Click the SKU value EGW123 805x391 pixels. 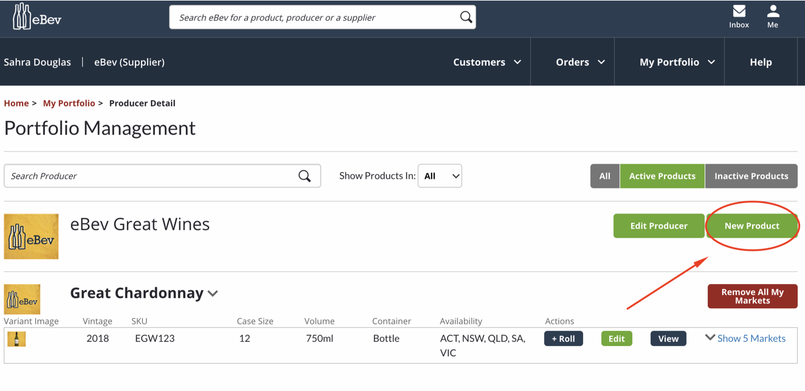tap(154, 338)
